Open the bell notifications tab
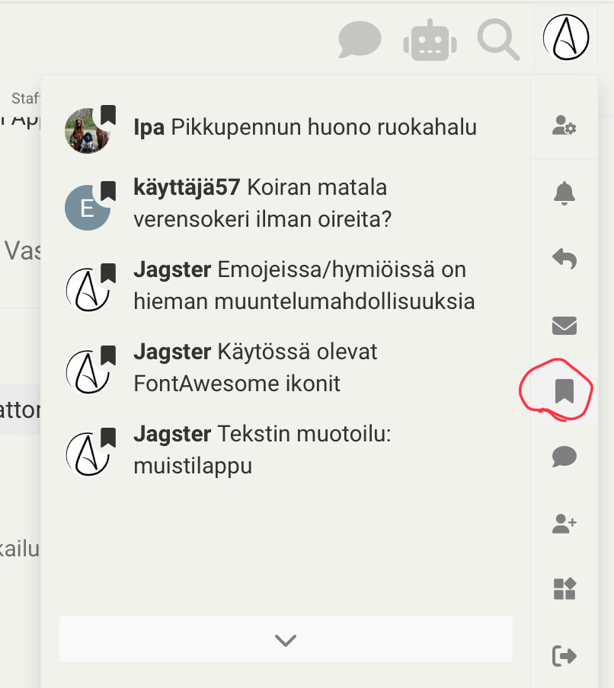The height and width of the screenshot is (688, 614). [564, 194]
